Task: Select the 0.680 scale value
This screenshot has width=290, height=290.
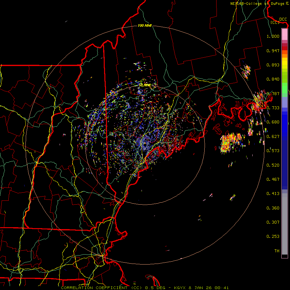Action: coord(273,122)
